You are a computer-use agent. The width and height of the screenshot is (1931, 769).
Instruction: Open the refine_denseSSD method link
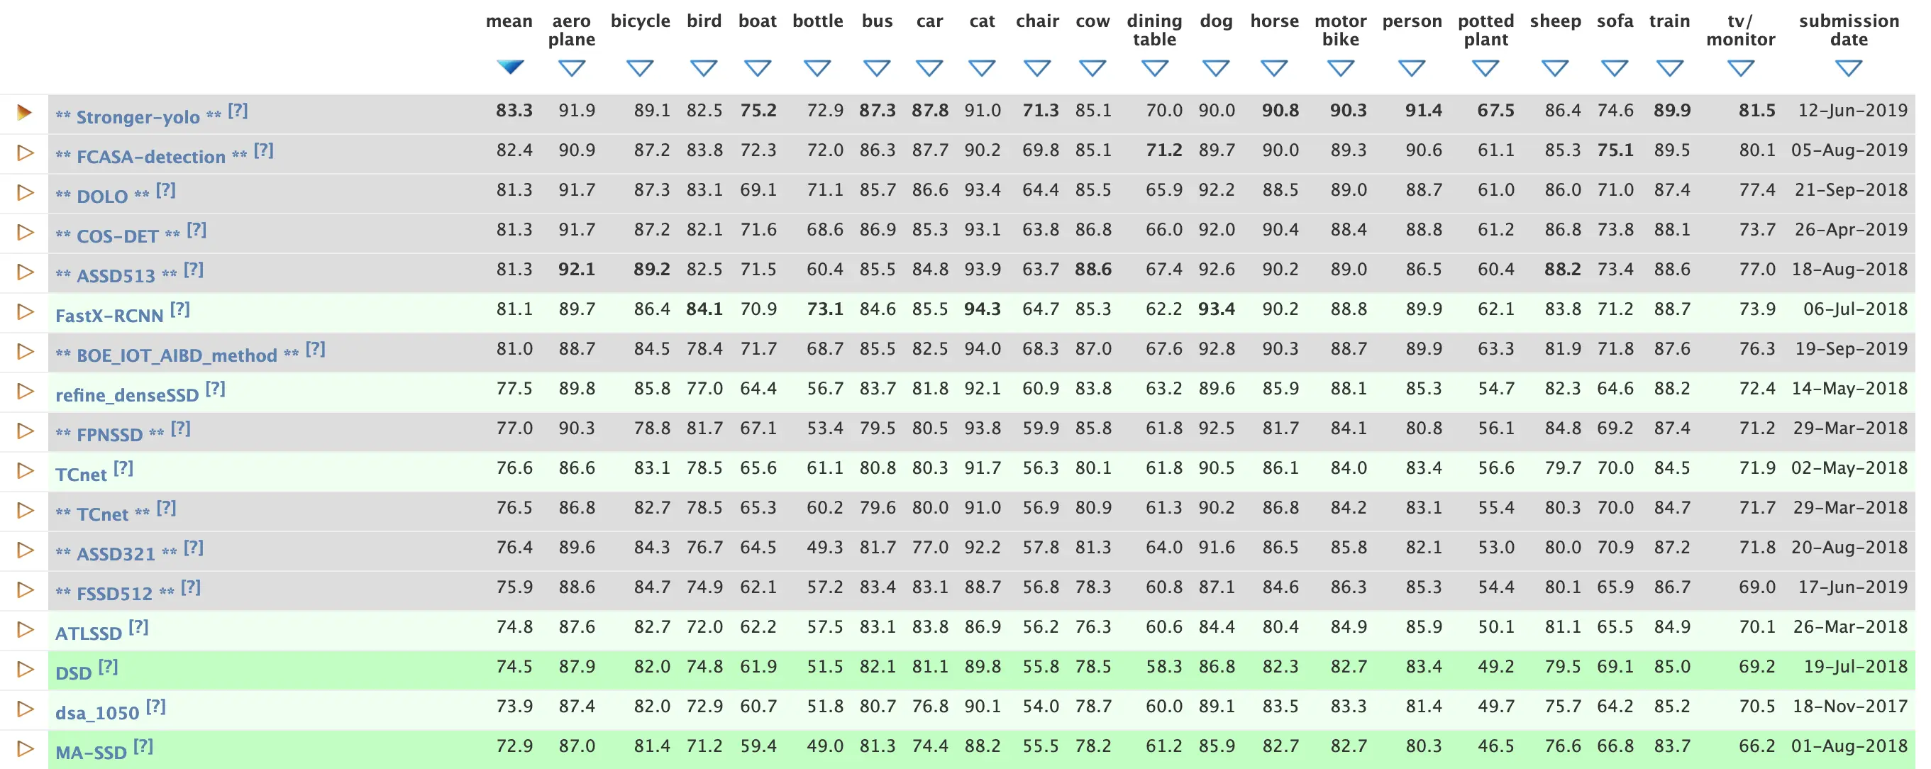127,395
